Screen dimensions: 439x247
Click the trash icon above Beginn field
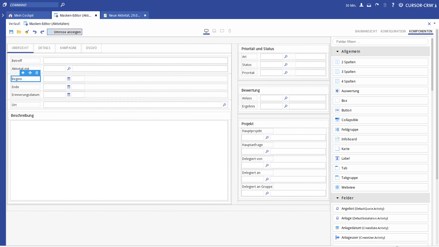37,73
